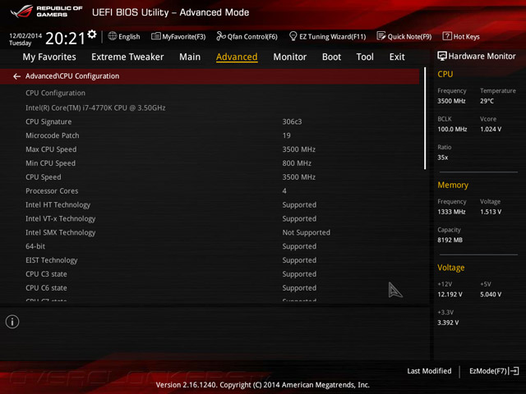Click the 5.040 V reading

click(491, 294)
